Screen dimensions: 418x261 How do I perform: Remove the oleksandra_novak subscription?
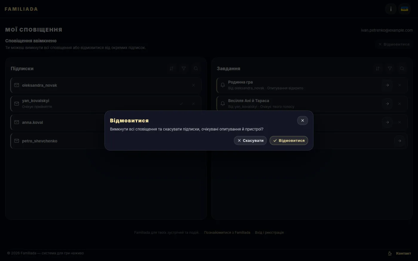pyautogui.click(x=193, y=85)
